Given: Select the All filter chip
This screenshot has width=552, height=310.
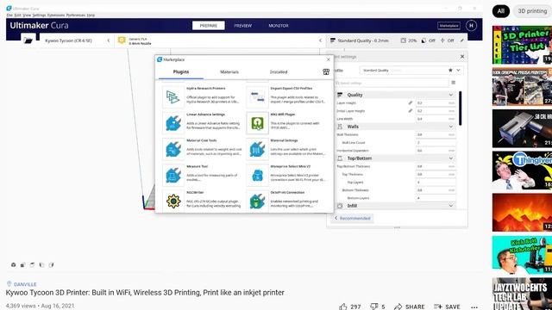Looking at the screenshot, I should (500, 11).
